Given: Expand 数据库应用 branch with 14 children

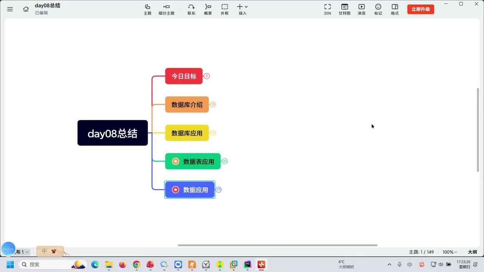Looking at the screenshot, I should pos(213,133).
